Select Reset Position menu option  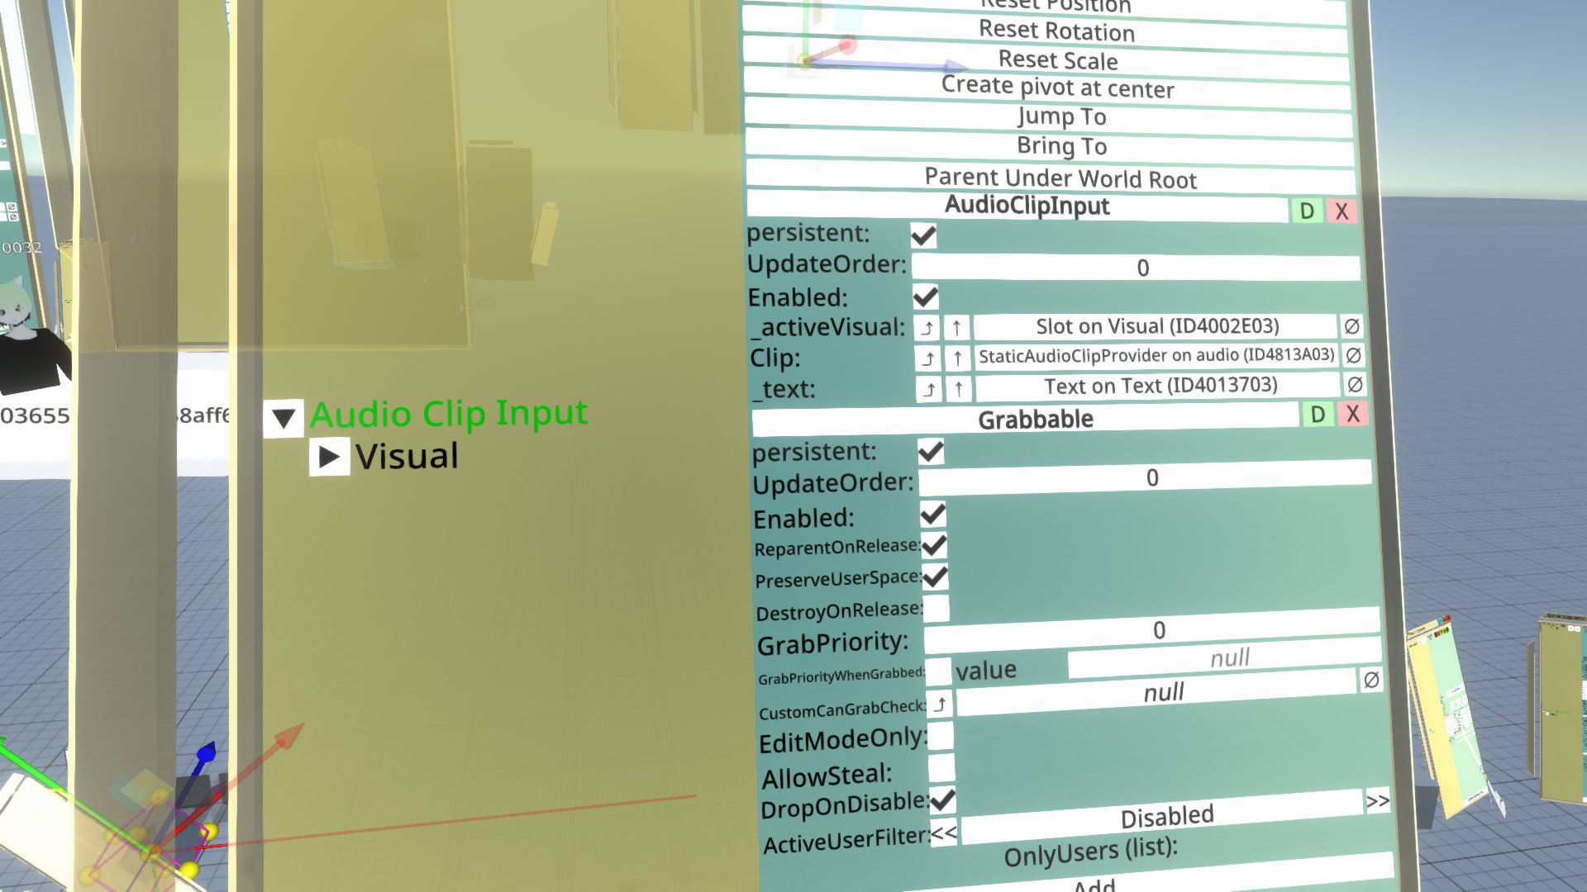pos(1053,6)
